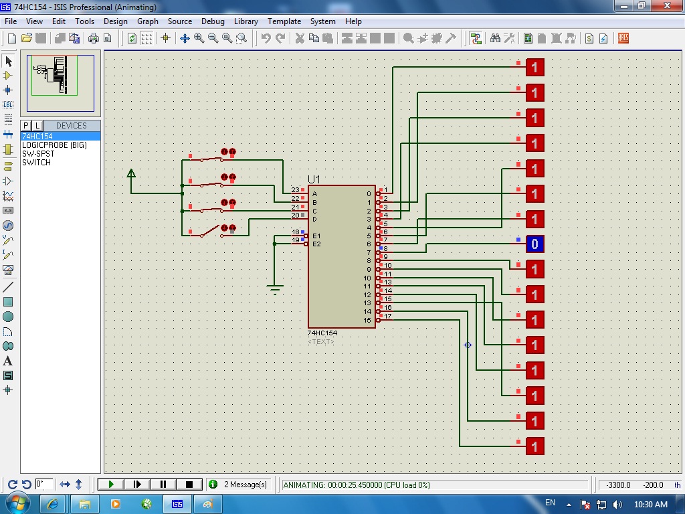Click the Zoom In magnifier icon

pyautogui.click(x=199, y=38)
